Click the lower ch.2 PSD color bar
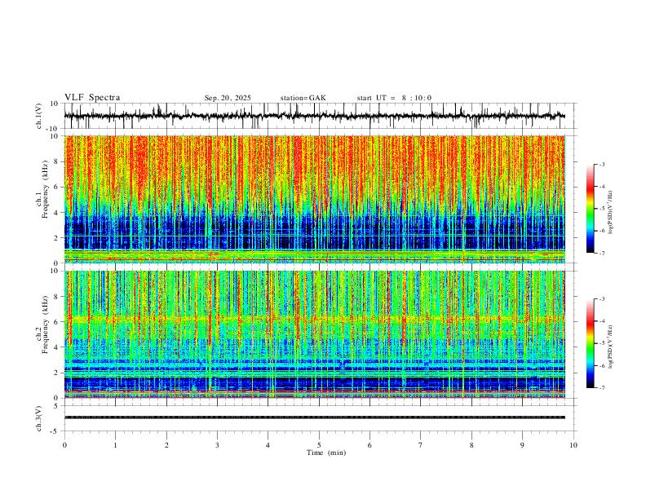646x499 pixels. 591,343
